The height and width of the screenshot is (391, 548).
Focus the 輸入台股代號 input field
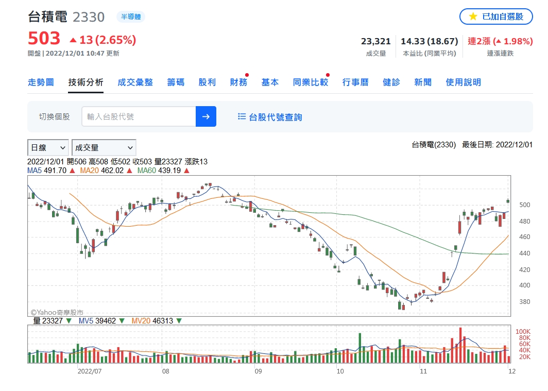pyautogui.click(x=139, y=116)
